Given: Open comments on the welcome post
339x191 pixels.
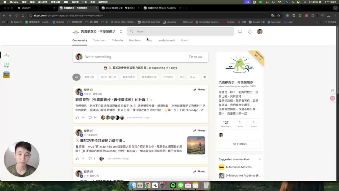Looking at the screenshot, I should [x=90, y=118].
